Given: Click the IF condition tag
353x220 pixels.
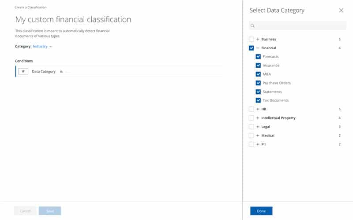Looking at the screenshot, I should (x=23, y=71).
